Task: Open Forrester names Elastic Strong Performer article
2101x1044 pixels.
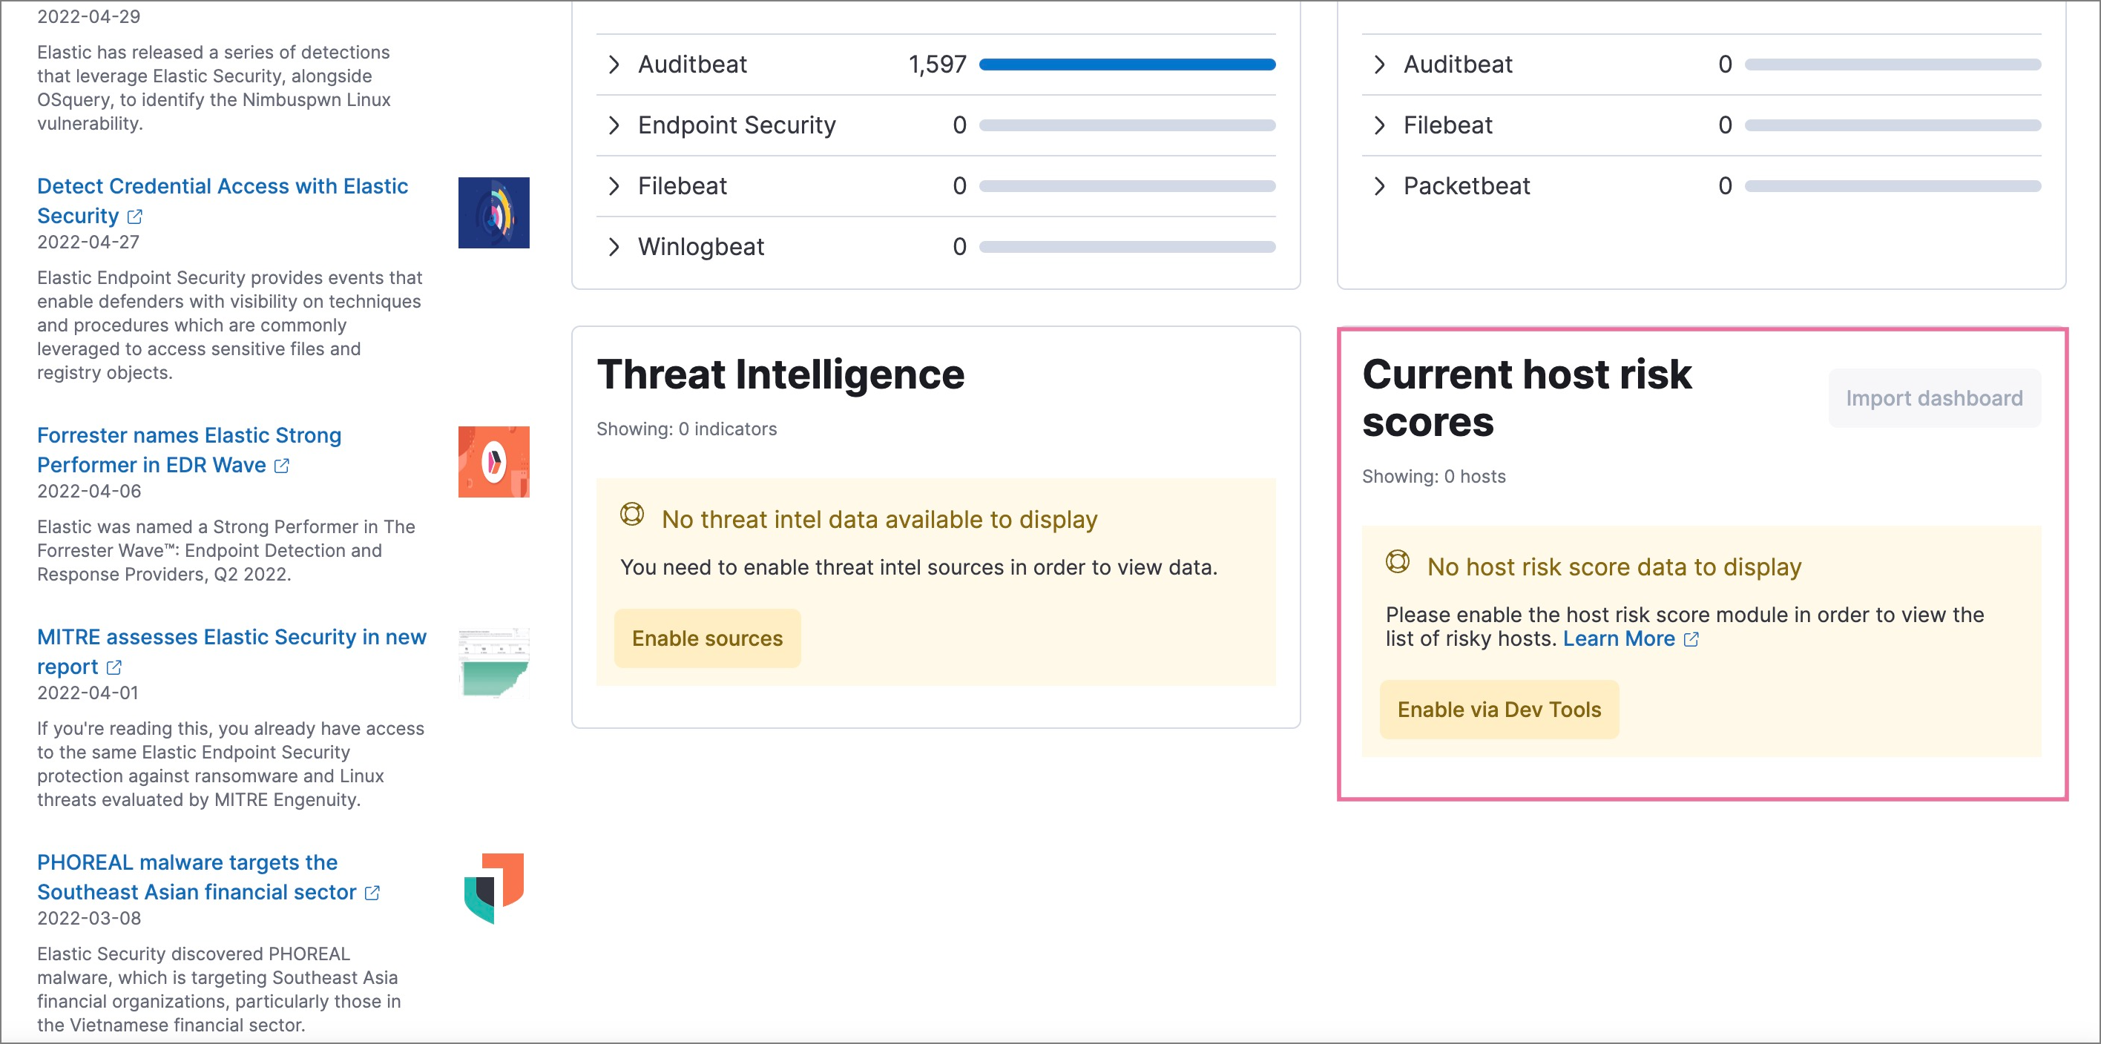Action: 189,450
